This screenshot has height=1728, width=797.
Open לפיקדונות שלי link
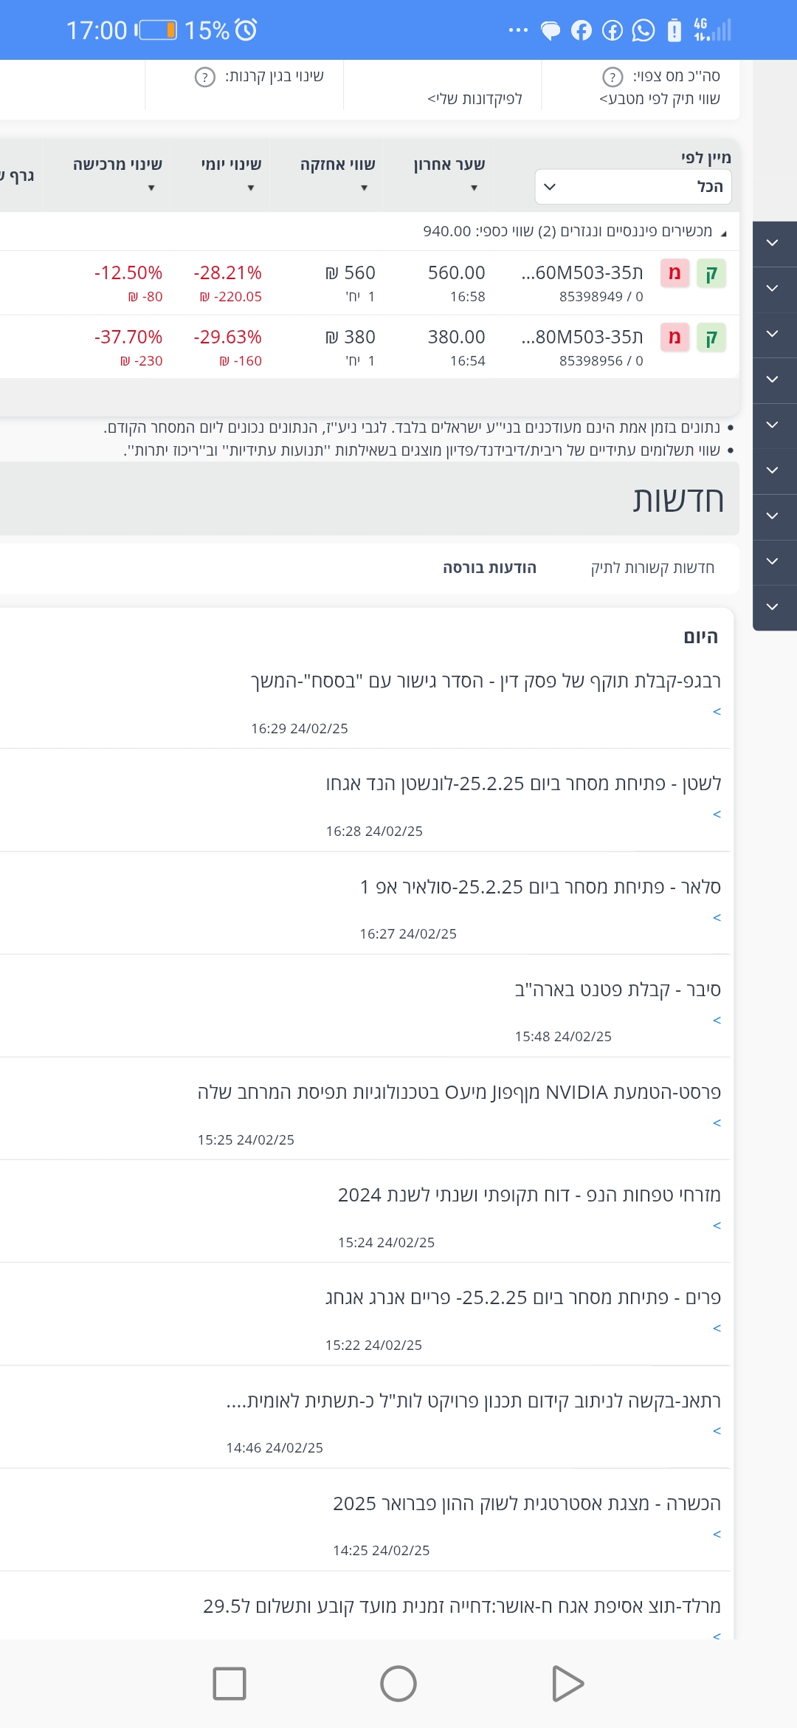click(x=475, y=99)
